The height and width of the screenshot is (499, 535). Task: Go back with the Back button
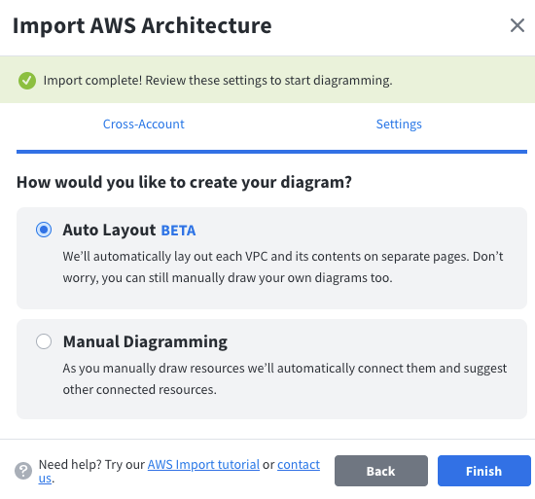(x=381, y=471)
